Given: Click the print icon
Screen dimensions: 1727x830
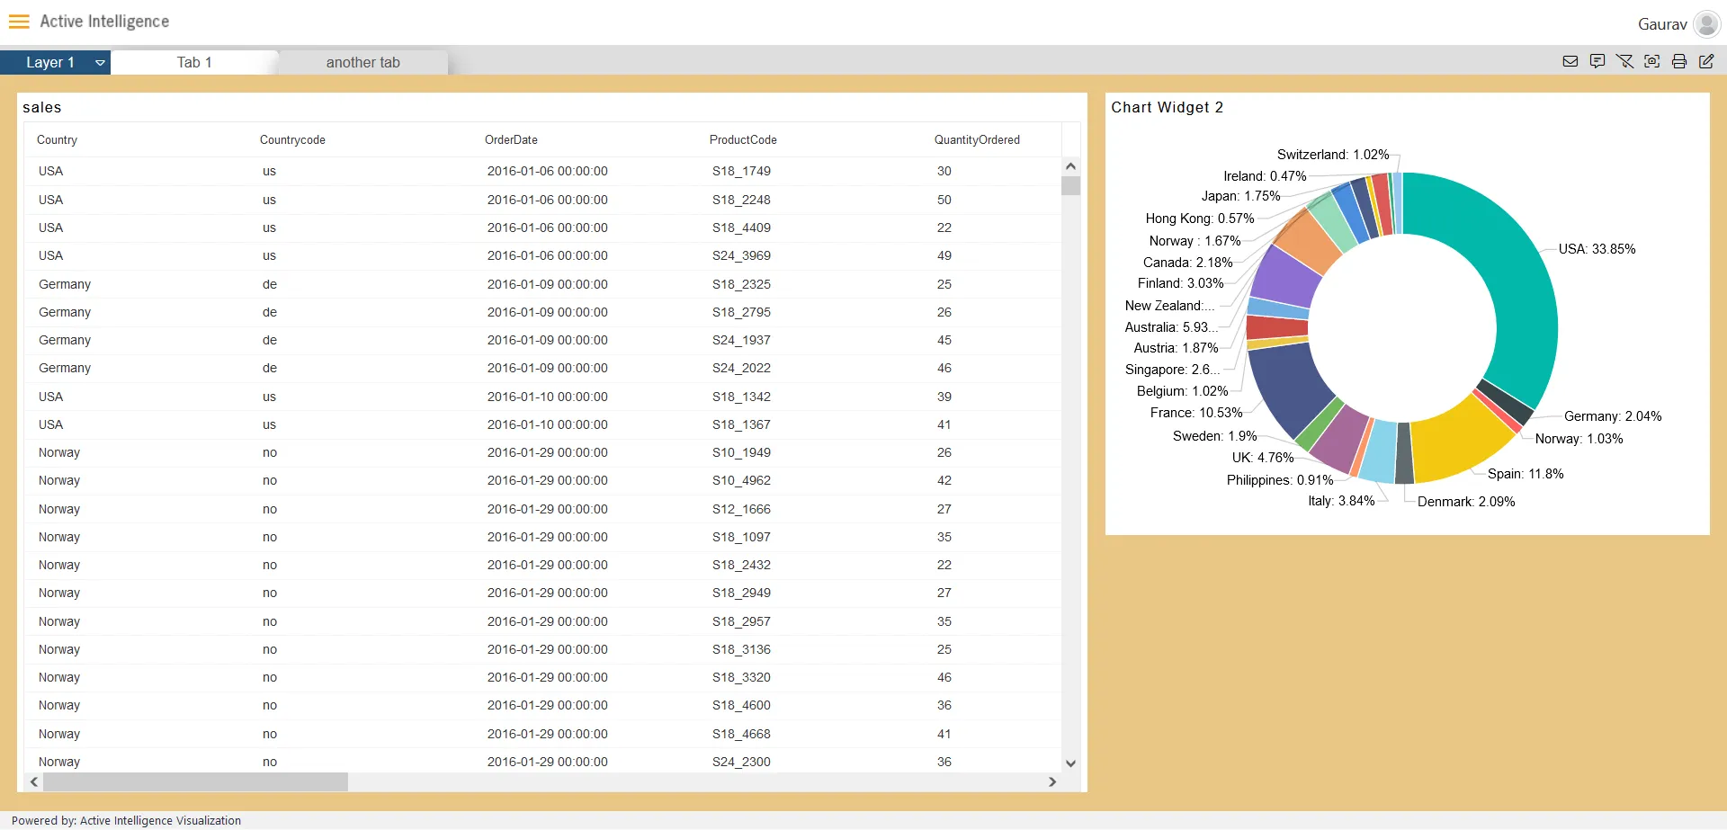Looking at the screenshot, I should (1679, 61).
